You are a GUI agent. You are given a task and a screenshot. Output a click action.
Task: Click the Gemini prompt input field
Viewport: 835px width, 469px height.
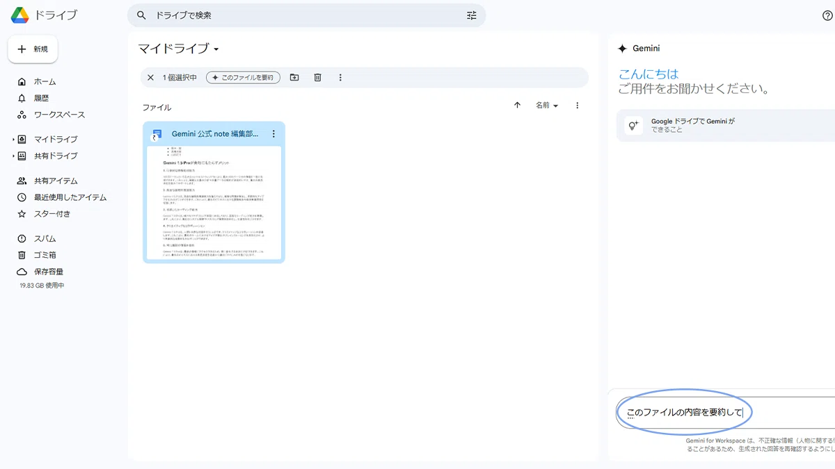pyautogui.click(x=724, y=412)
